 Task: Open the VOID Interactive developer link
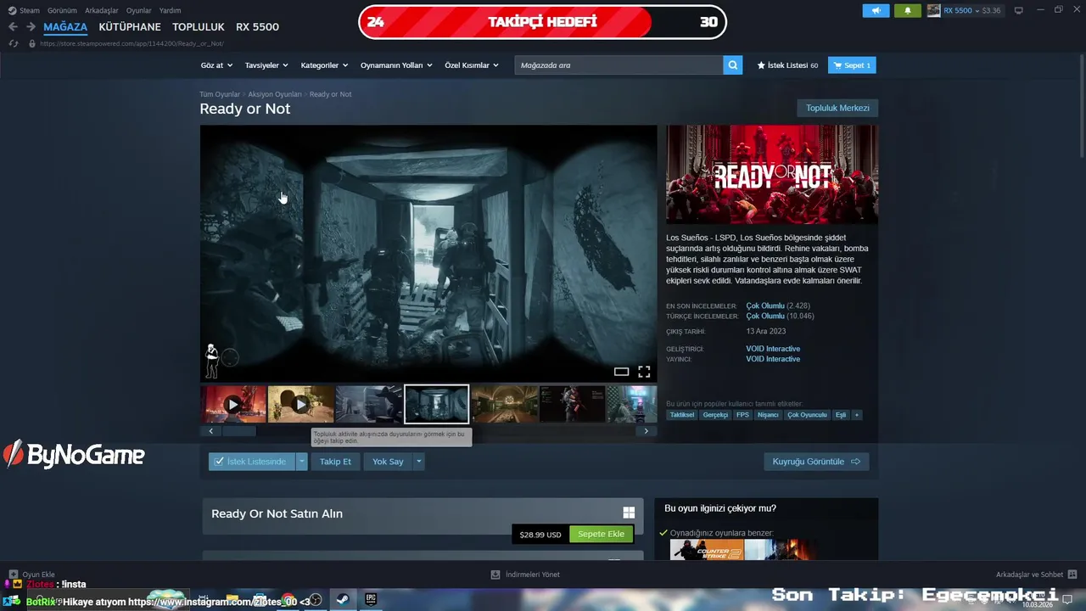[773, 349]
